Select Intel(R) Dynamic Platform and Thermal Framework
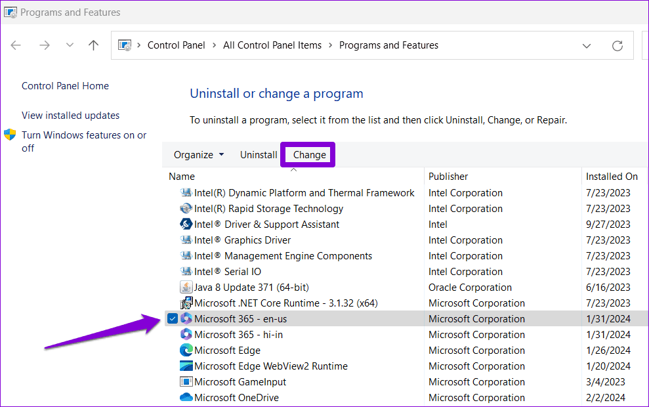Viewport: 649px width, 407px height. pos(304,193)
